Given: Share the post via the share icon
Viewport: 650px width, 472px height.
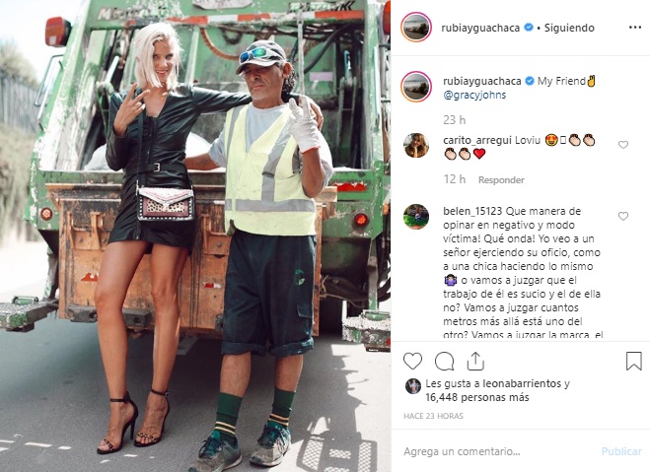Looking at the screenshot, I should [475, 361].
